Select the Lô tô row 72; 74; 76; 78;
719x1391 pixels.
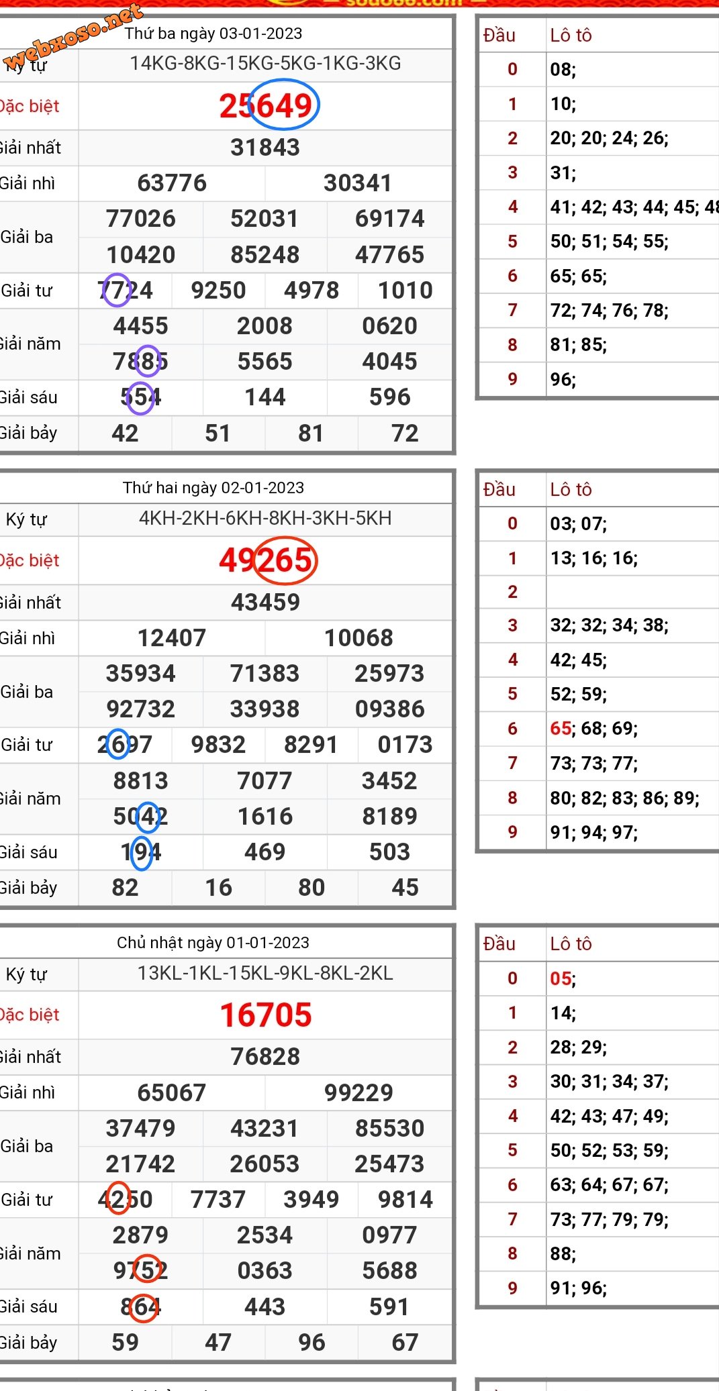click(610, 311)
